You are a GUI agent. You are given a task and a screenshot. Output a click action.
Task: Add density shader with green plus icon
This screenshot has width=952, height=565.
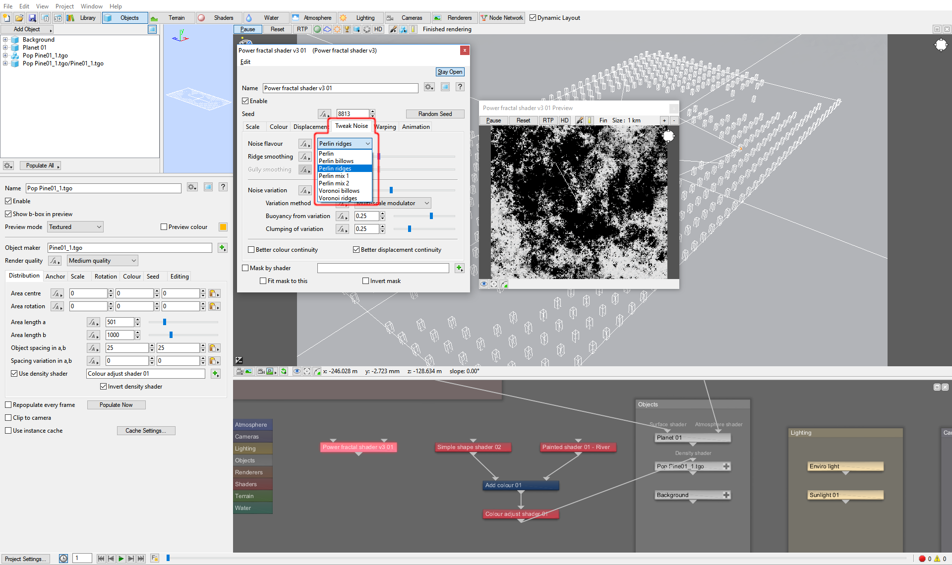pos(215,374)
